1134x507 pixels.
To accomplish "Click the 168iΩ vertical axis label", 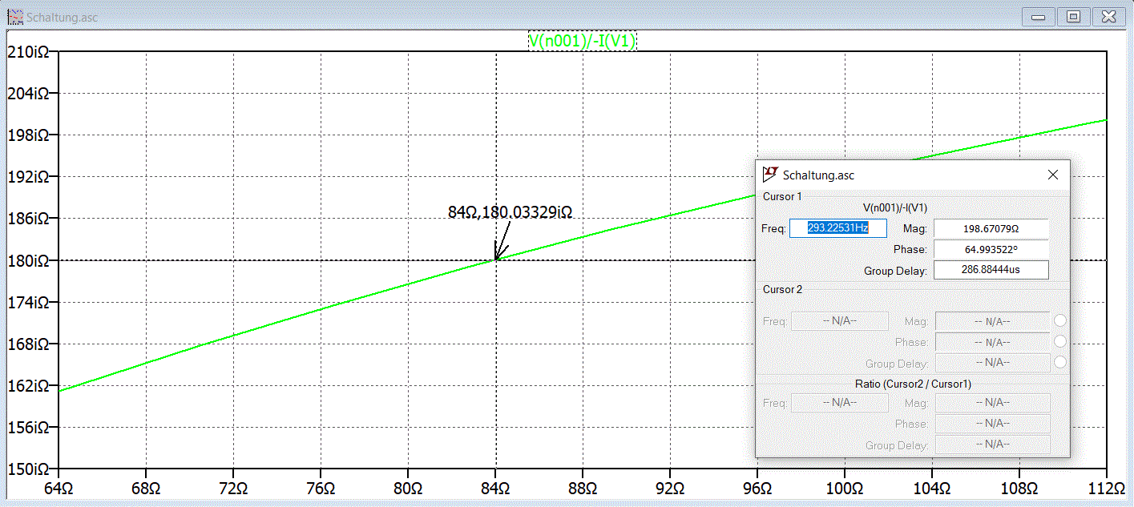I will (29, 344).
